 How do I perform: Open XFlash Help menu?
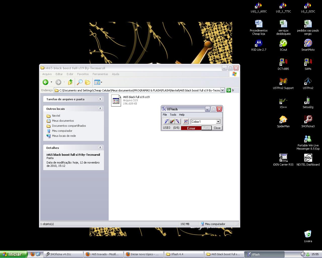click(x=182, y=115)
